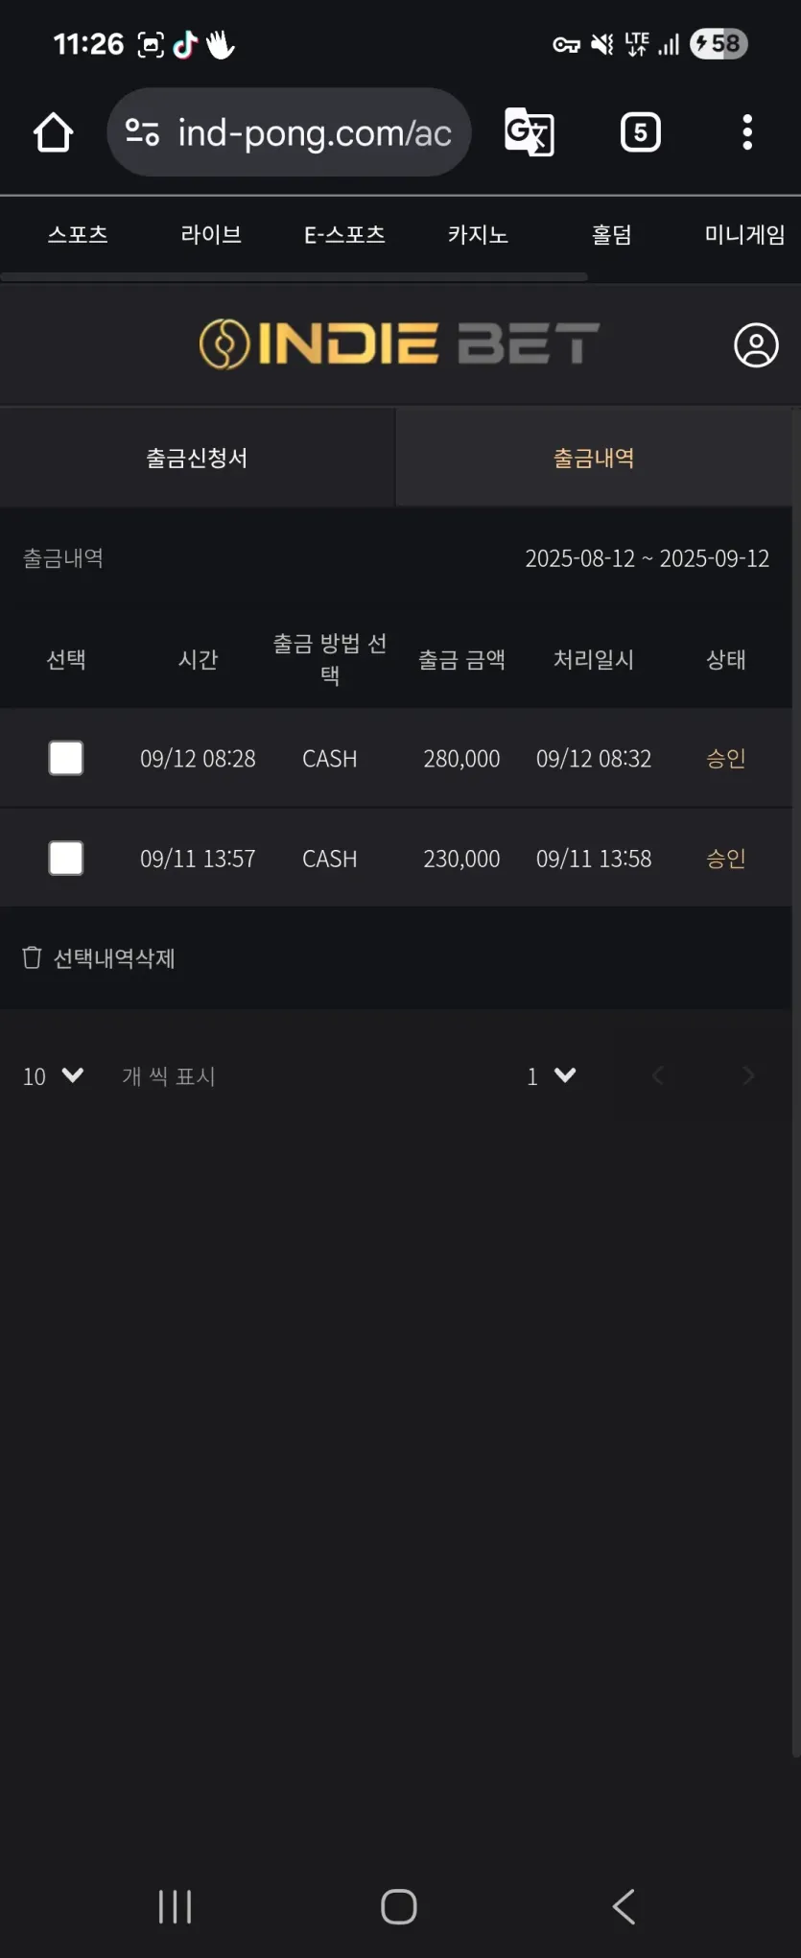Open the Google Translate icon
The image size is (801, 1958).
pos(530,132)
